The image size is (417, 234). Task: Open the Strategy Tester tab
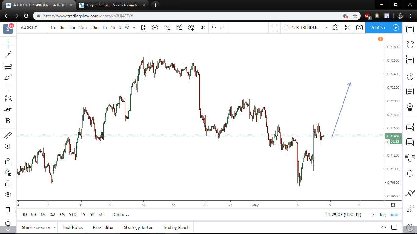click(138, 227)
